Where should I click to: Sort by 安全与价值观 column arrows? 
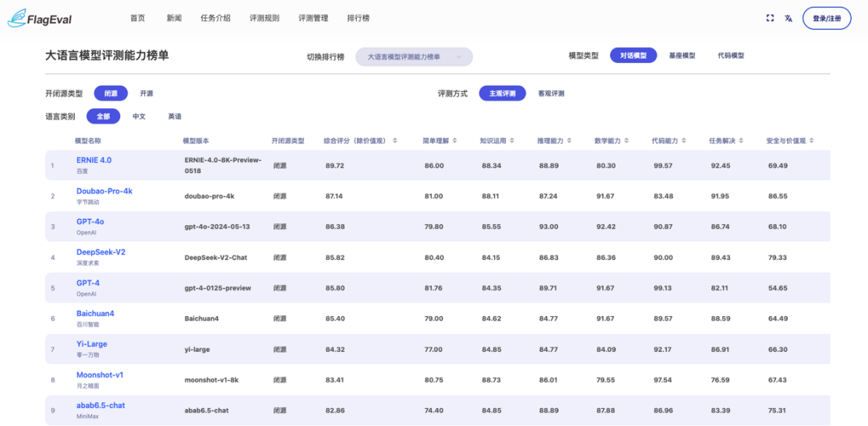click(x=813, y=141)
